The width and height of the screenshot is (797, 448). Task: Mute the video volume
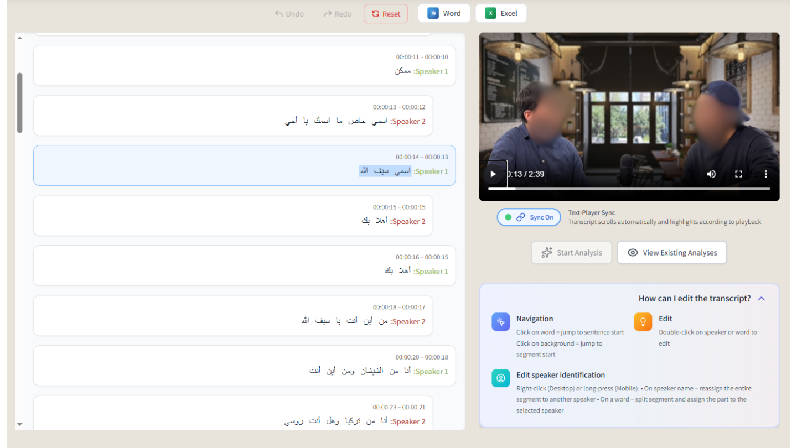711,174
